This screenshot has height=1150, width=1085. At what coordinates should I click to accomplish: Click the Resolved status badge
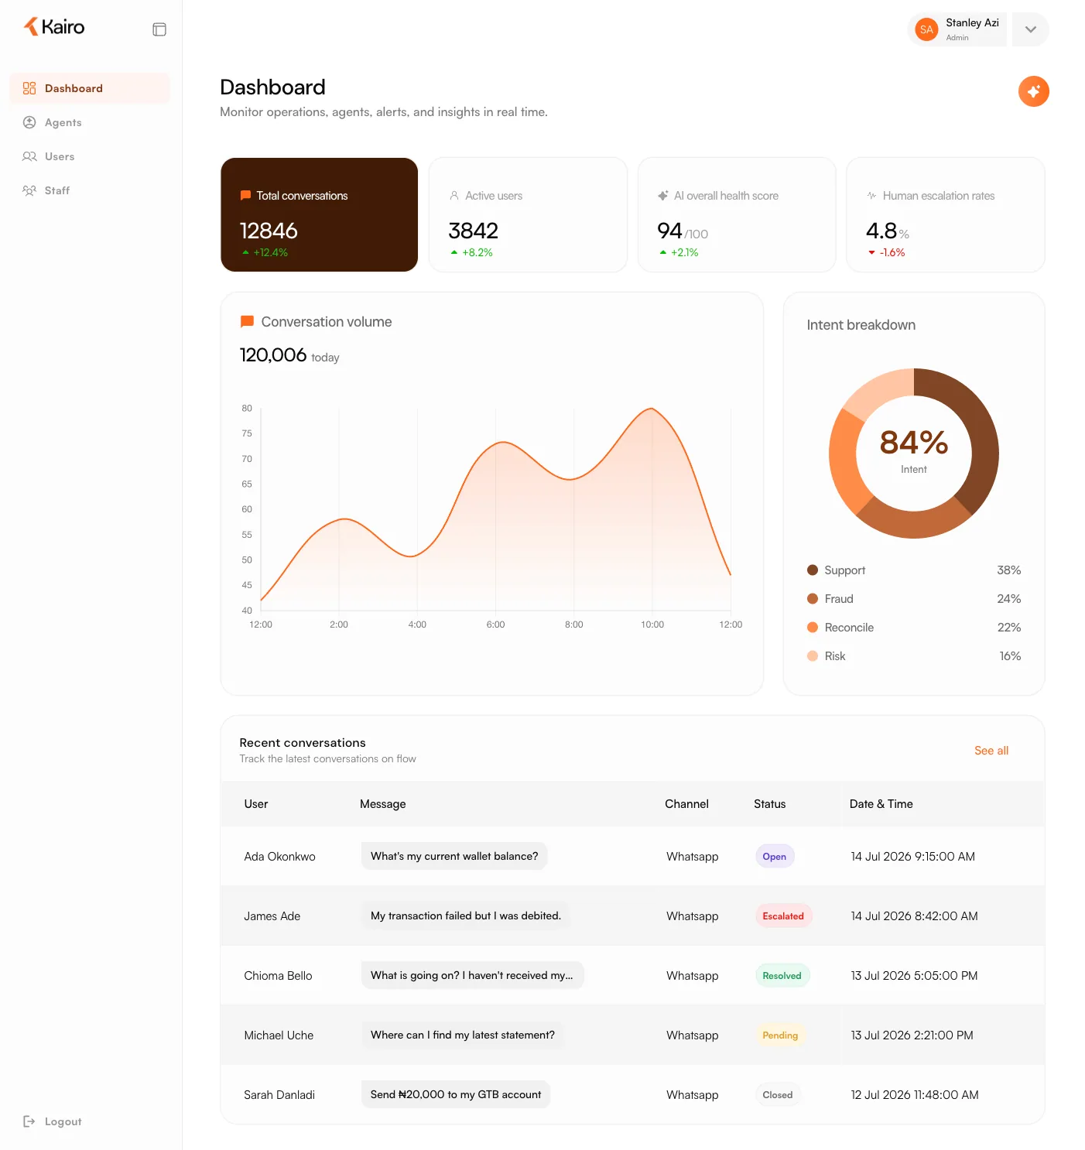coord(782,975)
